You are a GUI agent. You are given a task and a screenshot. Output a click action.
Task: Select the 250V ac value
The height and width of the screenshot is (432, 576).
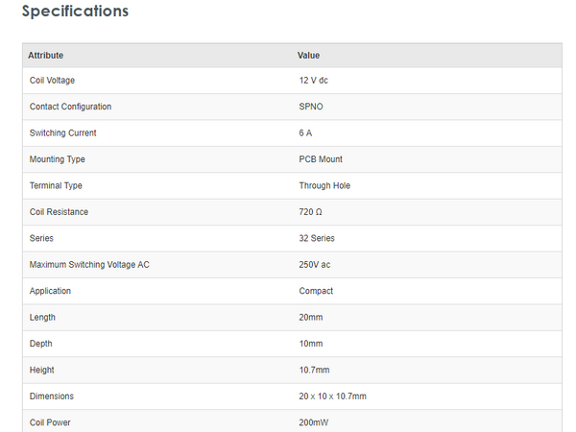[x=314, y=264]
